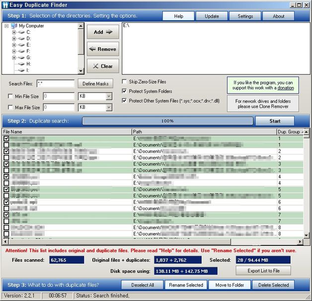Viewport: 312px width, 301px height.
Task: Click the 138.11 MB + 142.75 MB value
Action: (186, 271)
